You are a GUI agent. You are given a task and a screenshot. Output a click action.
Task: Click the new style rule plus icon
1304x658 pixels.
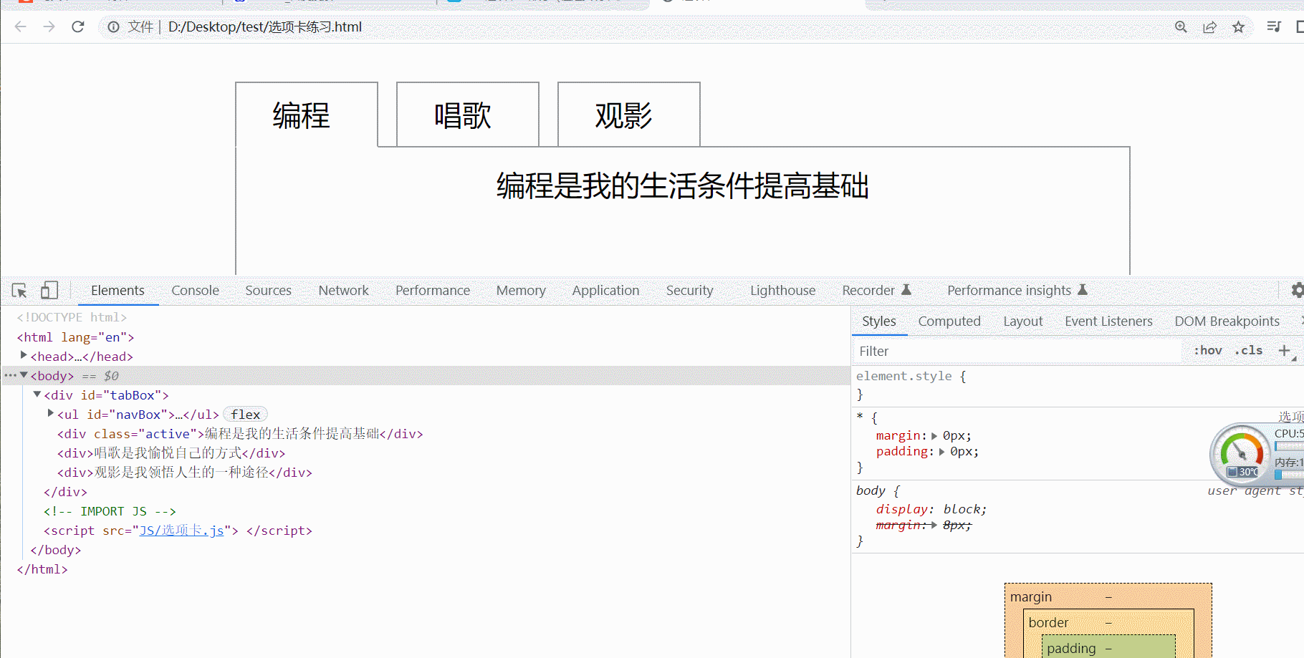1285,351
